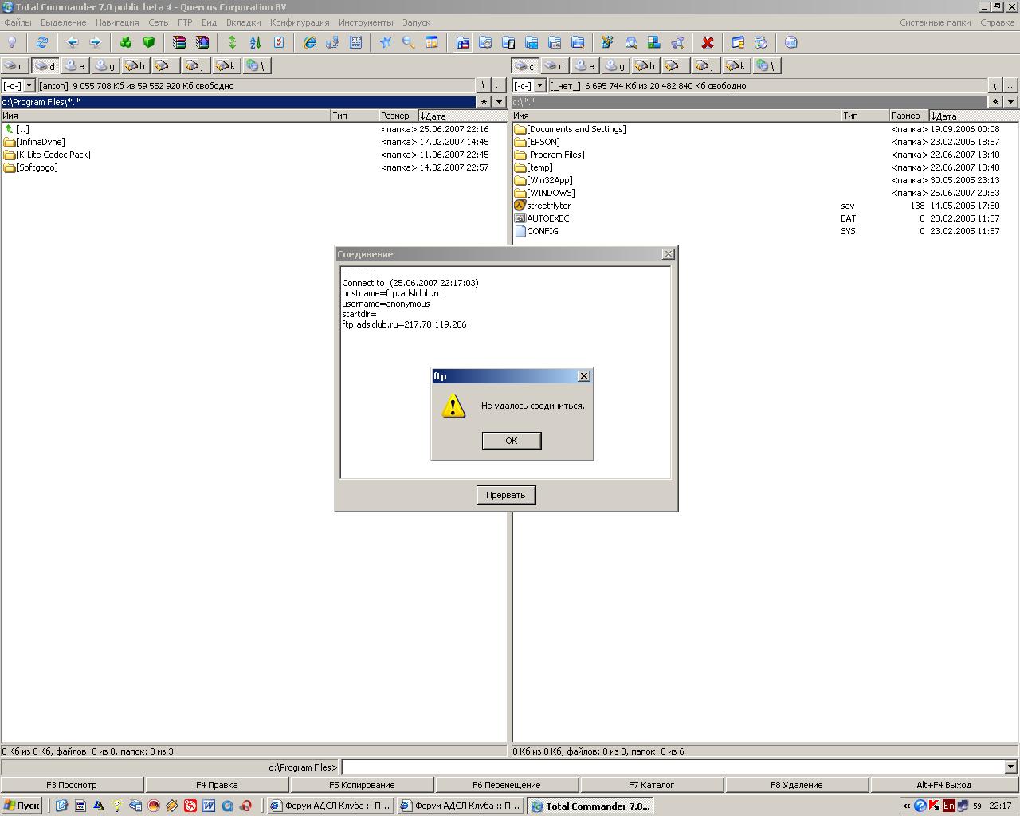This screenshot has width=1020, height=816.
Task: Open right panel favorites asterisk button
Action: pyautogui.click(x=995, y=101)
